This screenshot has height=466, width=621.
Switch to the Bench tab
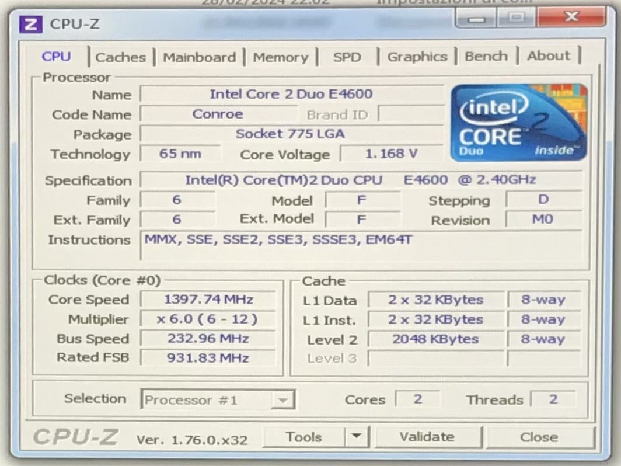pyautogui.click(x=486, y=56)
